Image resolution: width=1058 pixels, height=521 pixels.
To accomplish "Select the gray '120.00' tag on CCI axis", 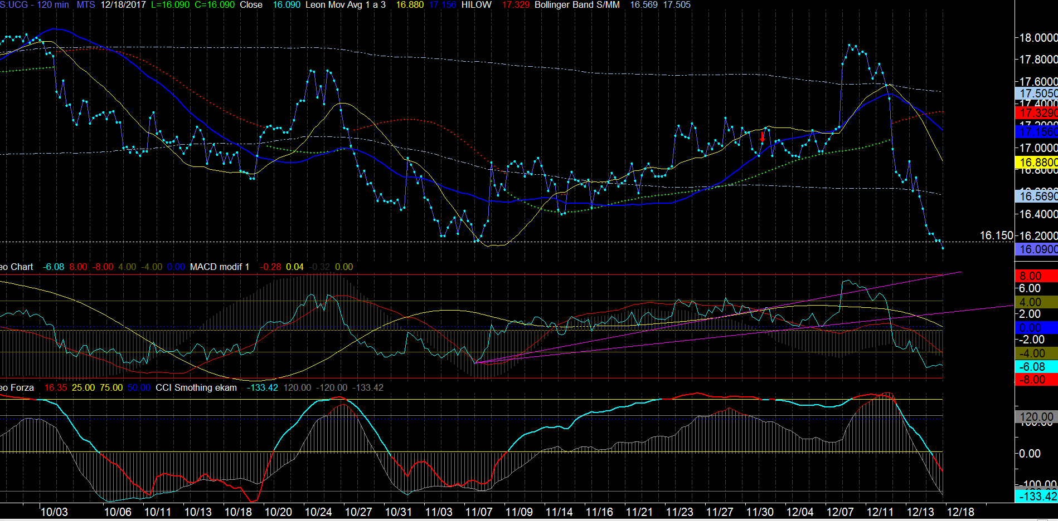I will click(1036, 417).
